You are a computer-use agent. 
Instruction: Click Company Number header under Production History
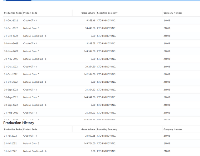point(173,129)
